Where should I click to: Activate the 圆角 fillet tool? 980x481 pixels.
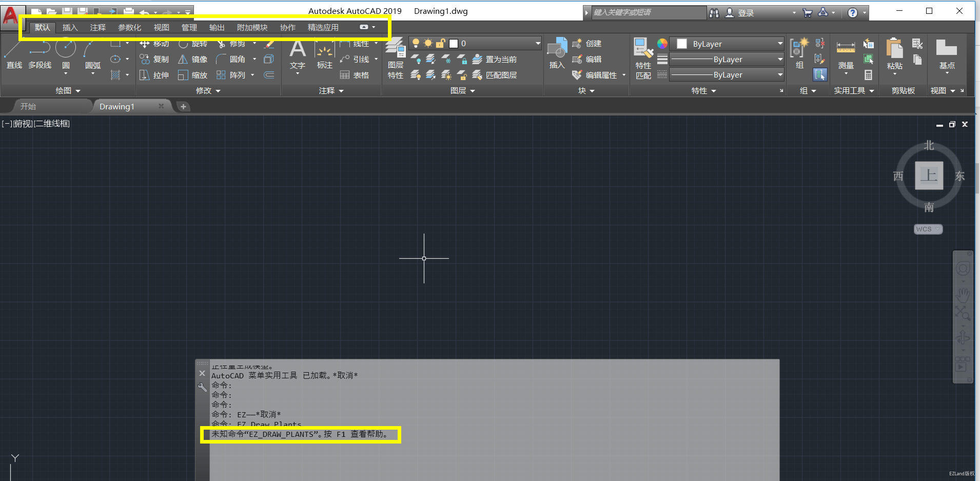[x=231, y=60]
